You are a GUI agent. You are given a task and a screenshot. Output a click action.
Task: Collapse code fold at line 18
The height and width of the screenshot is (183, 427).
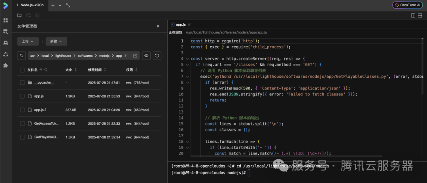187,142
